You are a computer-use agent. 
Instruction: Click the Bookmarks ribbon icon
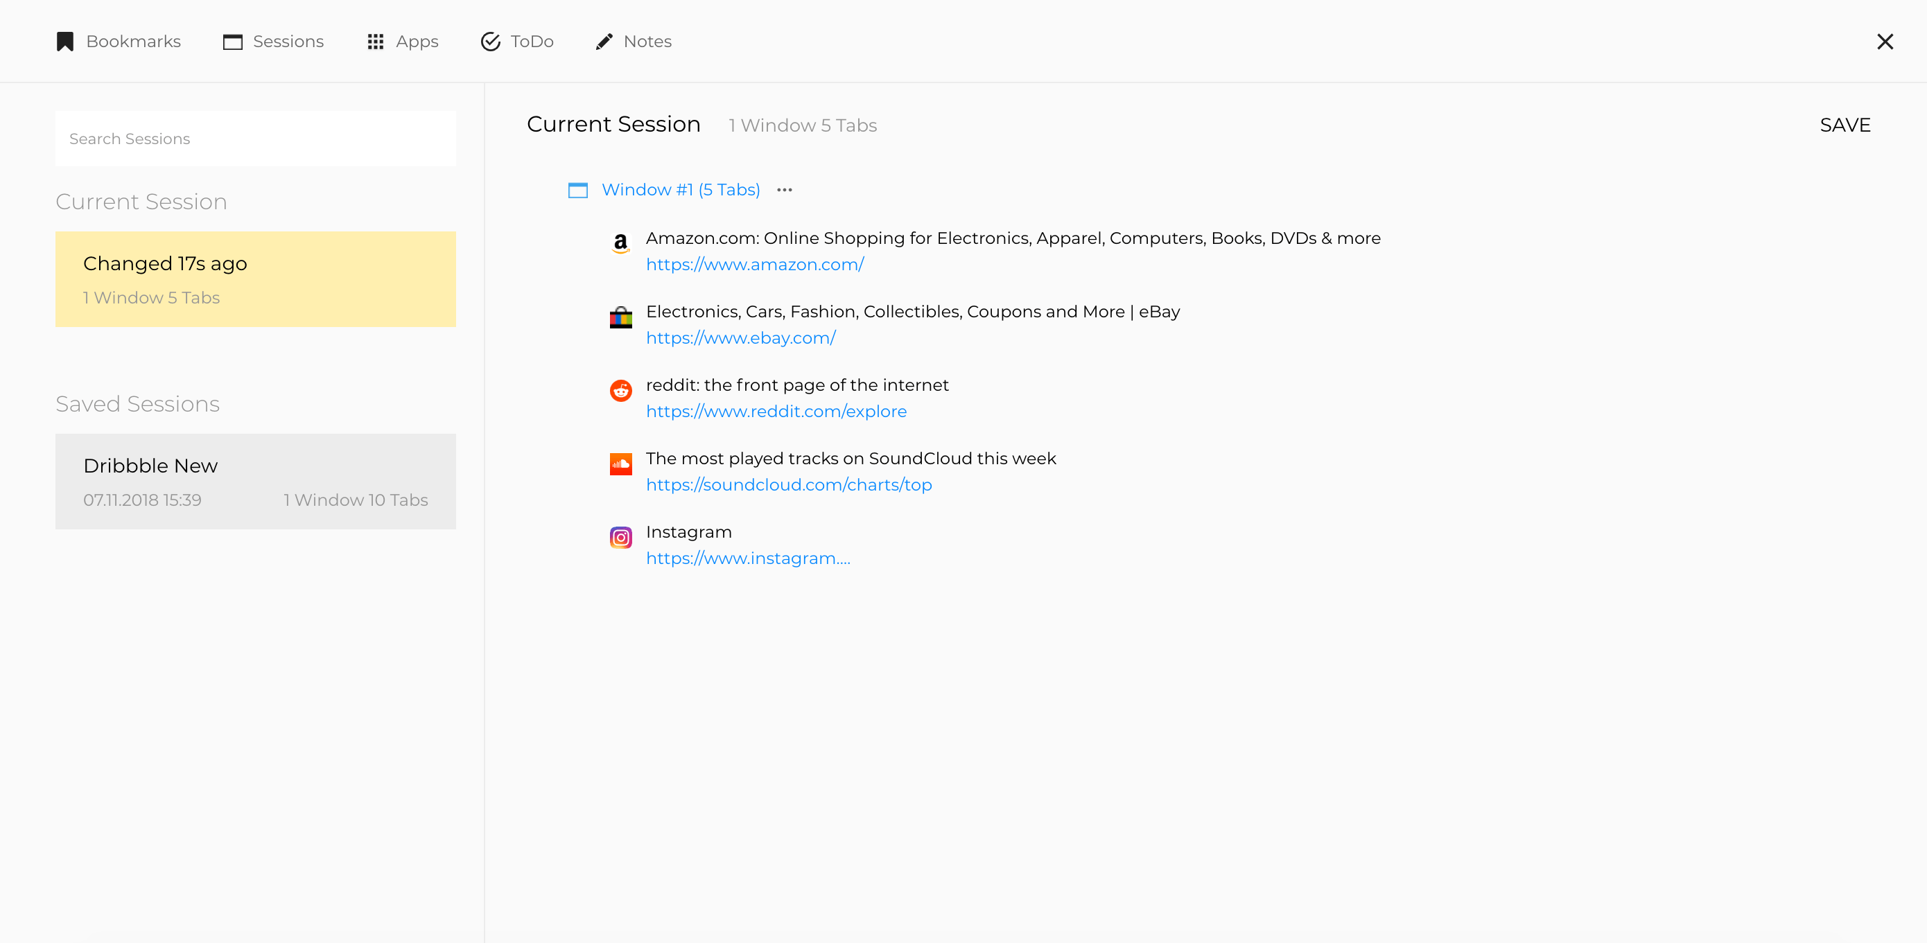click(65, 42)
